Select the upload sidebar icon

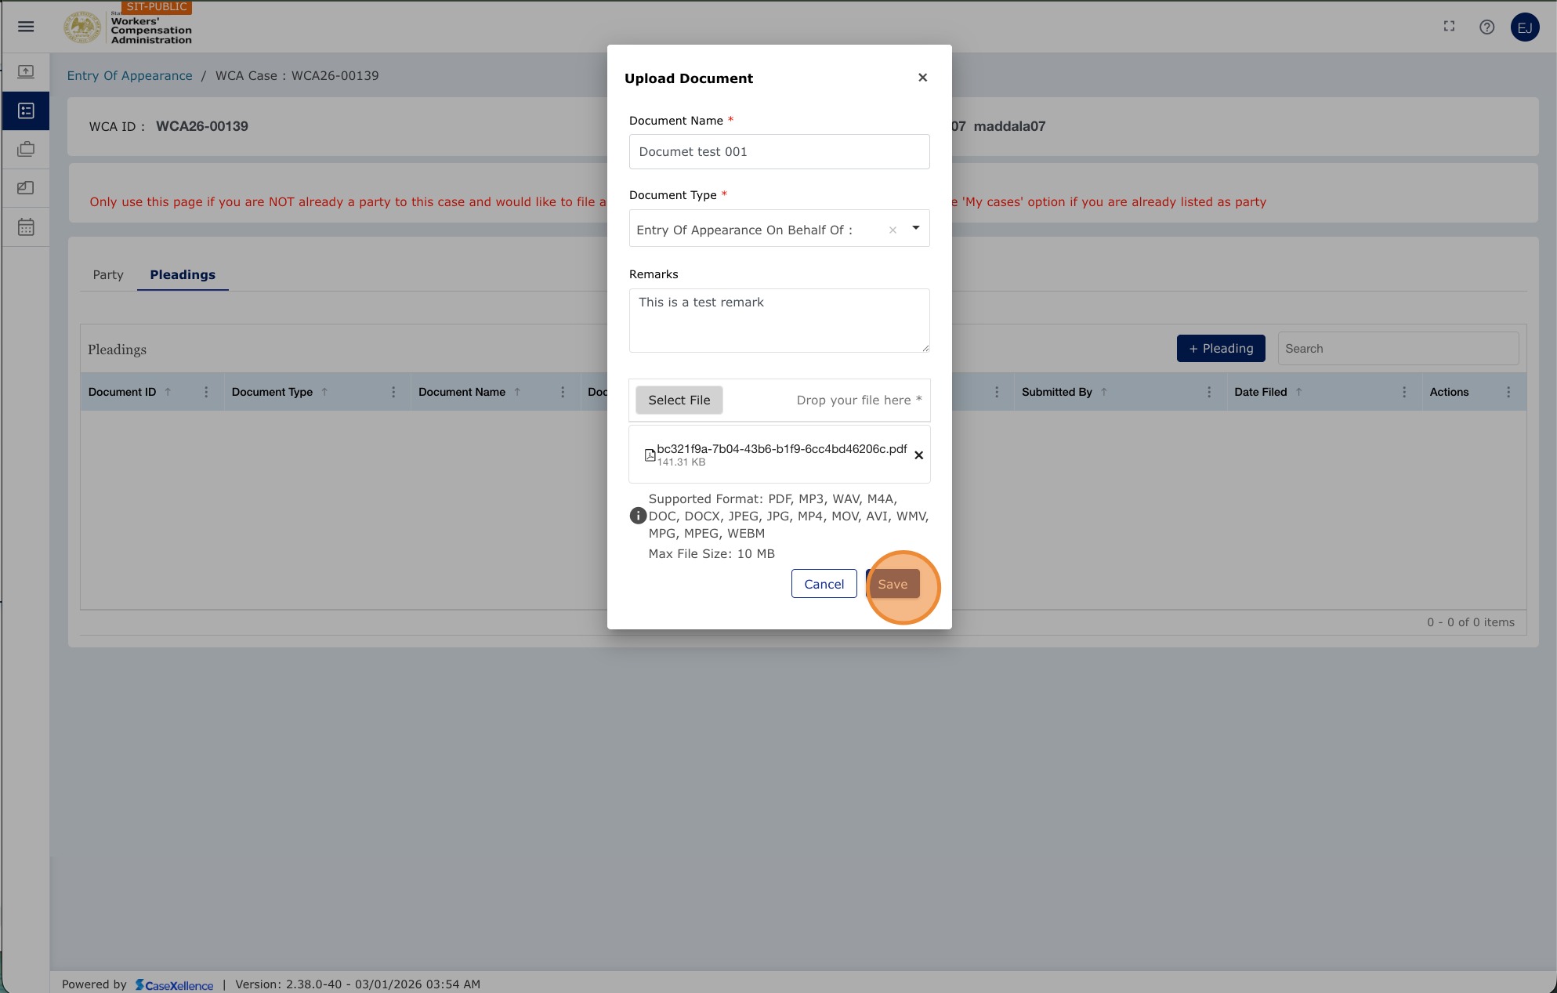coord(26,72)
